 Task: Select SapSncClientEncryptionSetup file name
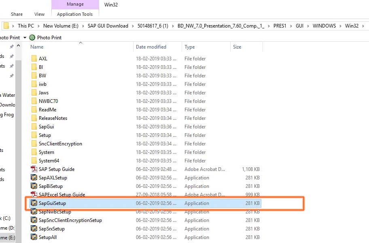(70, 220)
